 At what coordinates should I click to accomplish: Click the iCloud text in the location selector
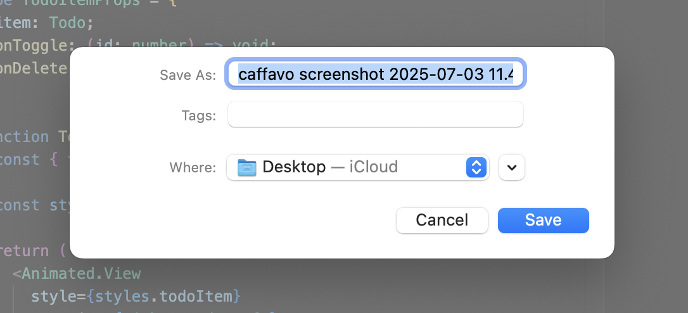[x=374, y=167]
